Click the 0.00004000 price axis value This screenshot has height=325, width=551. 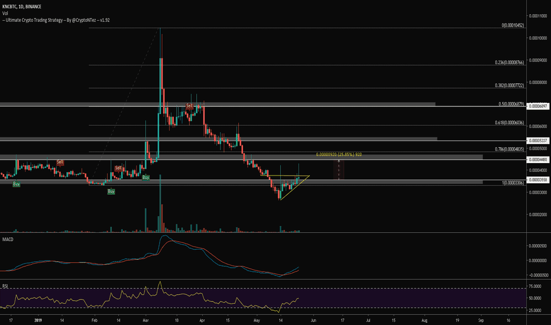(538, 170)
